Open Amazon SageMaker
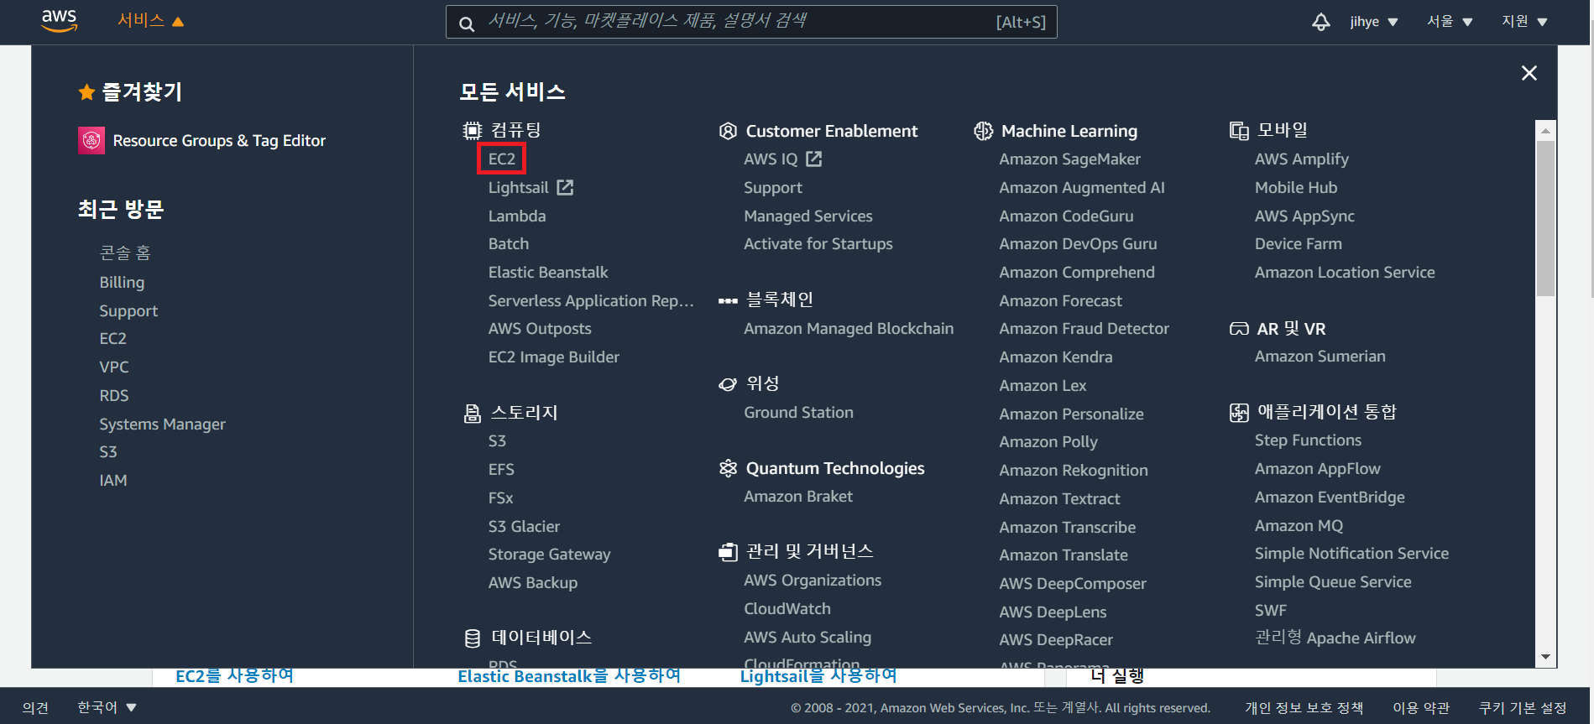Screen dimensions: 1594x724 1069,159
